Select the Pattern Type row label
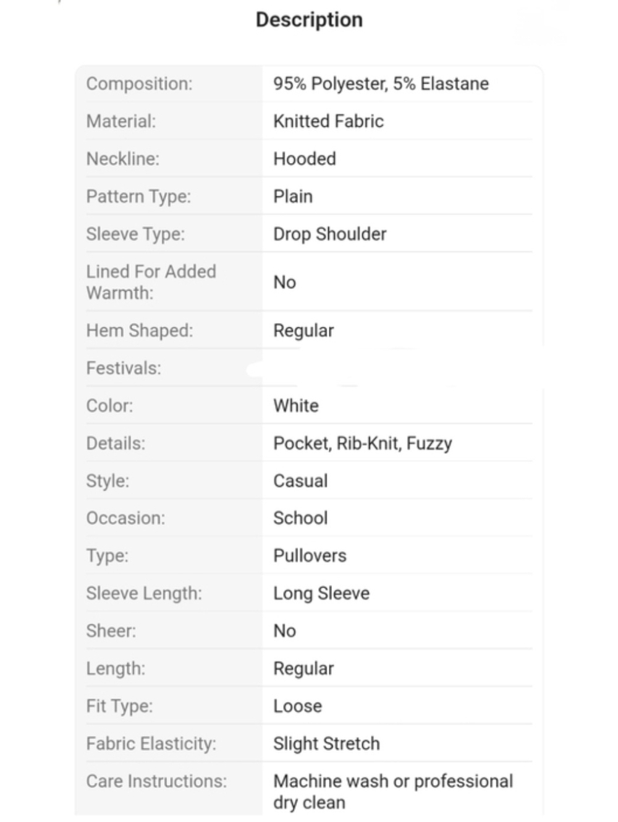This screenshot has height=822, width=618. click(138, 197)
